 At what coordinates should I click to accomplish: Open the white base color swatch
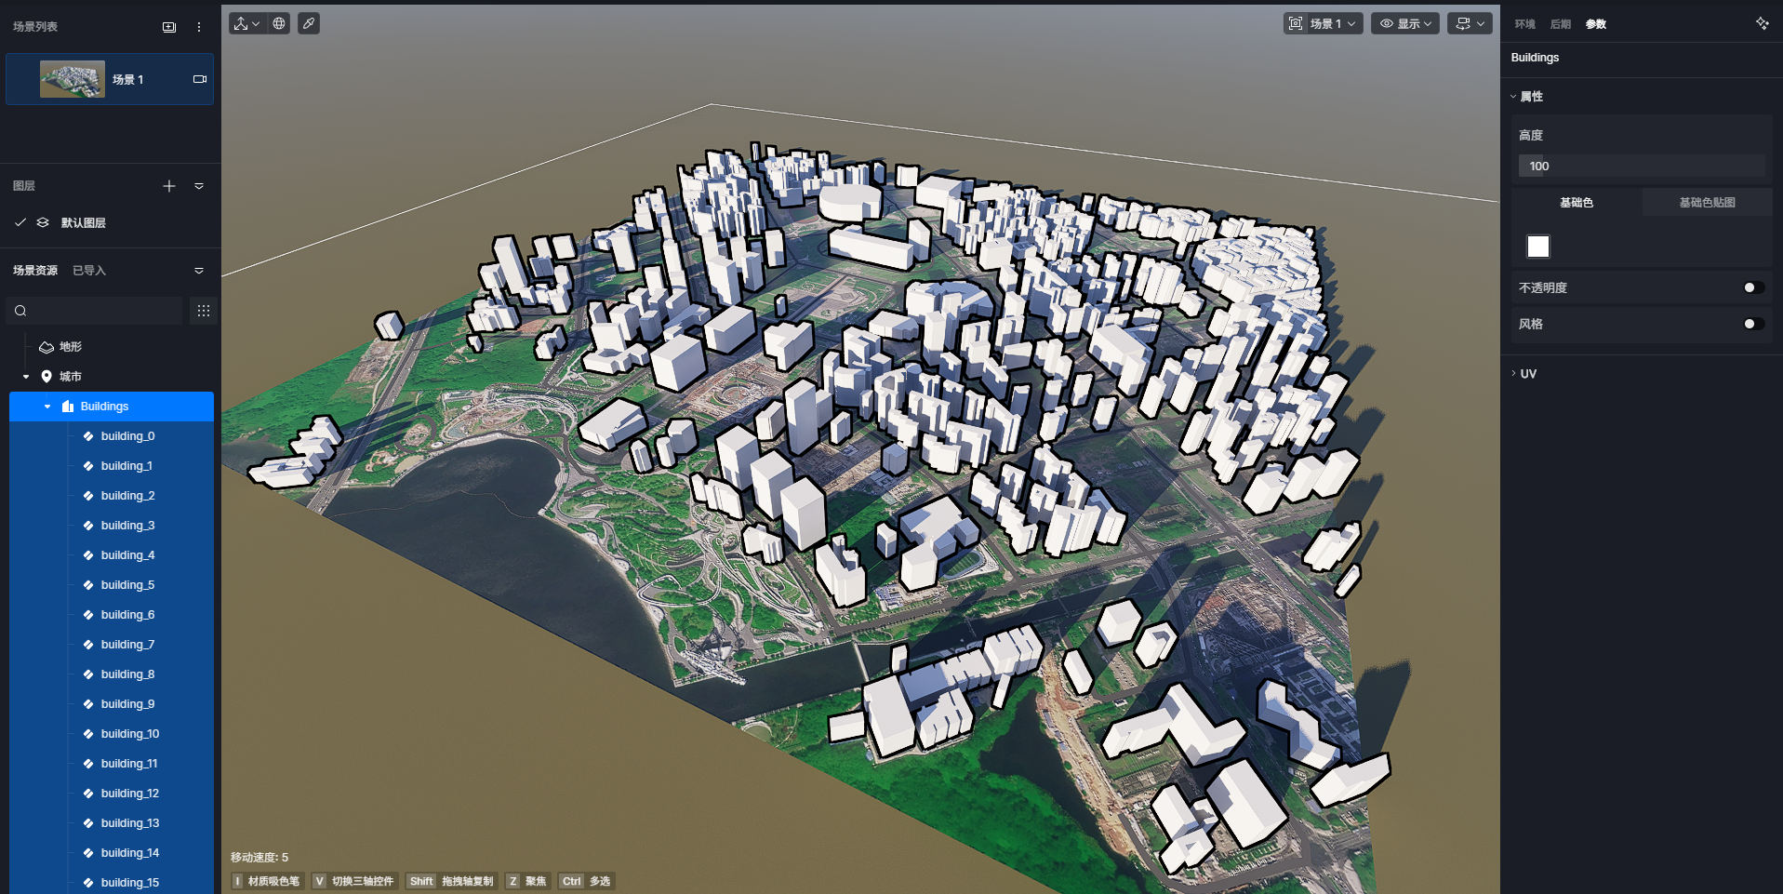coord(1538,247)
